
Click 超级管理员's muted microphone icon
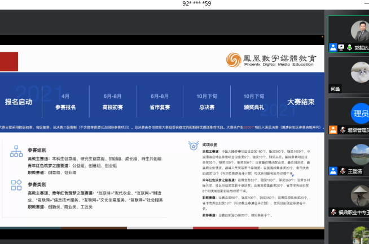[342, 129]
